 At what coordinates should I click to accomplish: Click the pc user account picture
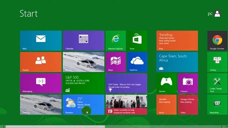click(x=217, y=14)
